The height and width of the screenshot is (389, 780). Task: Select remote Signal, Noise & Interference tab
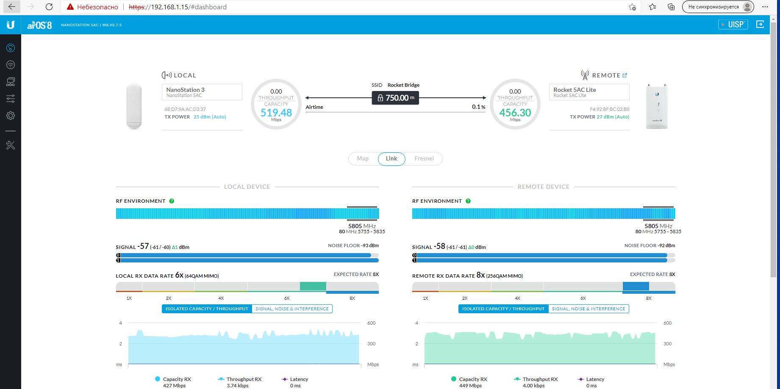click(x=588, y=309)
